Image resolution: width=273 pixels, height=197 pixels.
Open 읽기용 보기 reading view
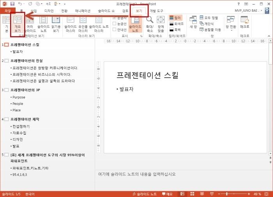[x=56, y=24]
